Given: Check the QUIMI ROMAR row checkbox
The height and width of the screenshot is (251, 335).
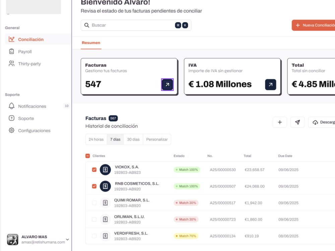Looking at the screenshot, I should (x=94, y=203).
